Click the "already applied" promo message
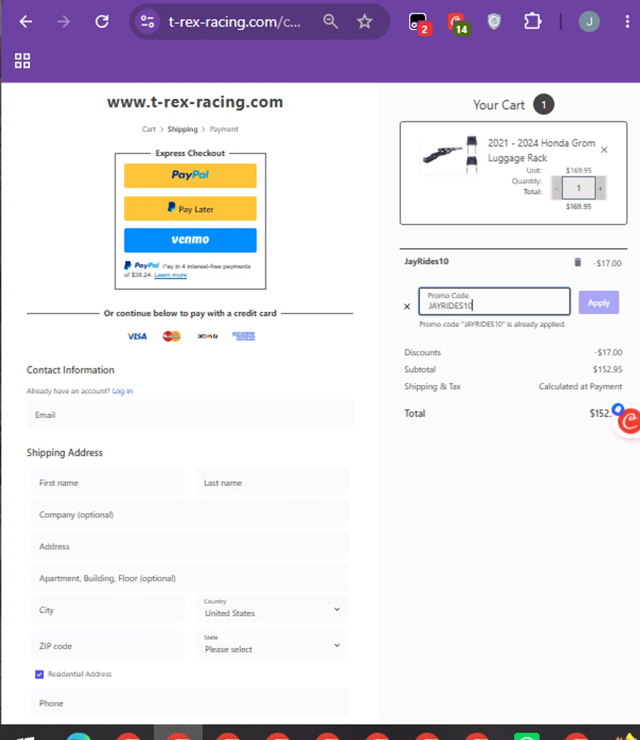 (493, 324)
